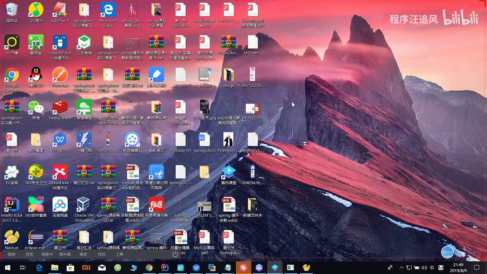Select the MySQL高级.pdf file

click(x=204, y=242)
